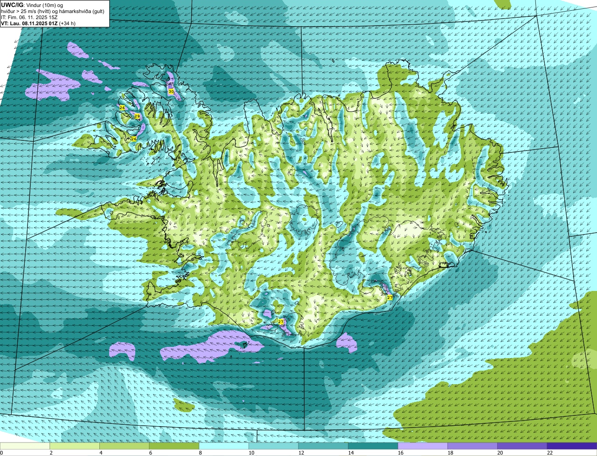The height and width of the screenshot is (456, 597).
Task: Click the colour scale tick label '16'
Action: (x=401, y=453)
